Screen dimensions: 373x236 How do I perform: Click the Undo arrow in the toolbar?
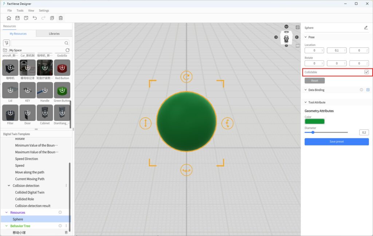point(35,18)
